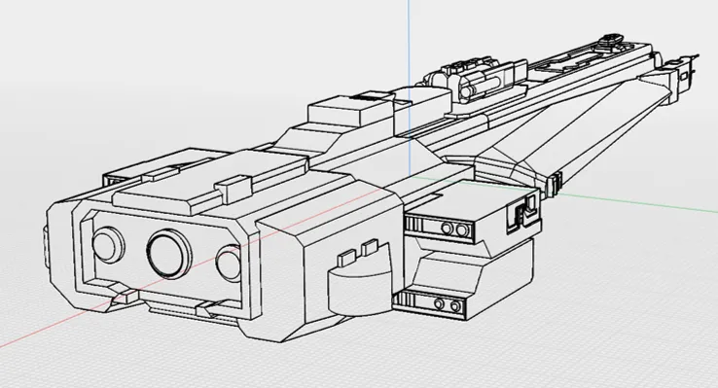The width and height of the screenshot is (718, 388).
Task: Pick the raised box block on upper deck
Action: 350,109
